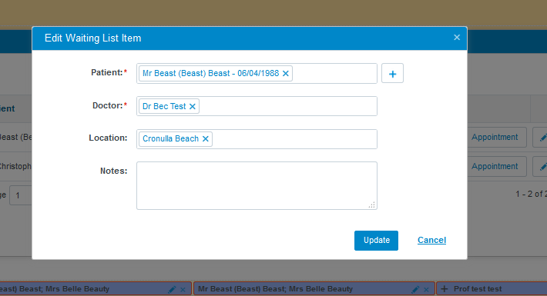This screenshot has width=547, height=296.
Task: Click edit pencil in first background row
Action: [x=542, y=138]
